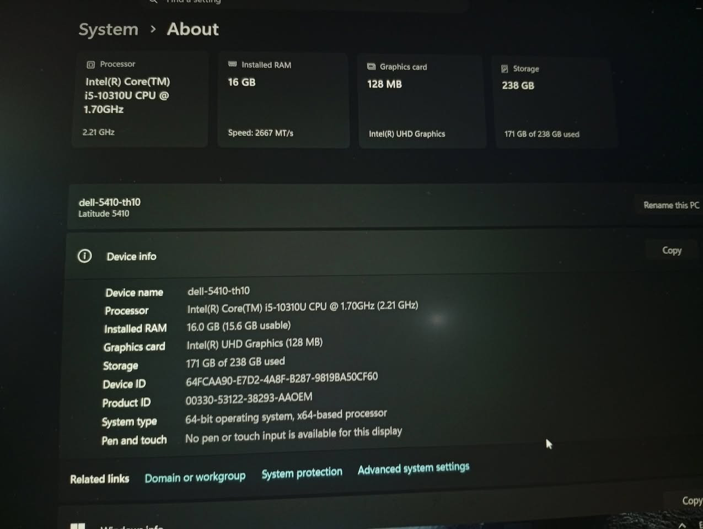This screenshot has width=703, height=529.
Task: Select Intel(R) UHD Graphics (128 MB) value
Action: point(254,344)
